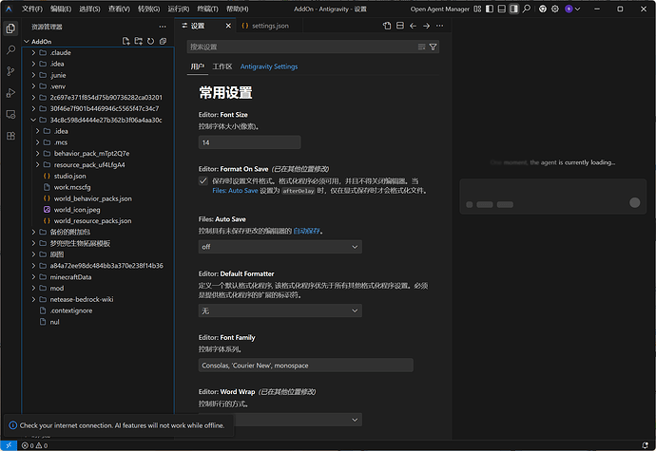Create a new file in AddOn explorer
656x451 pixels.
click(x=125, y=41)
